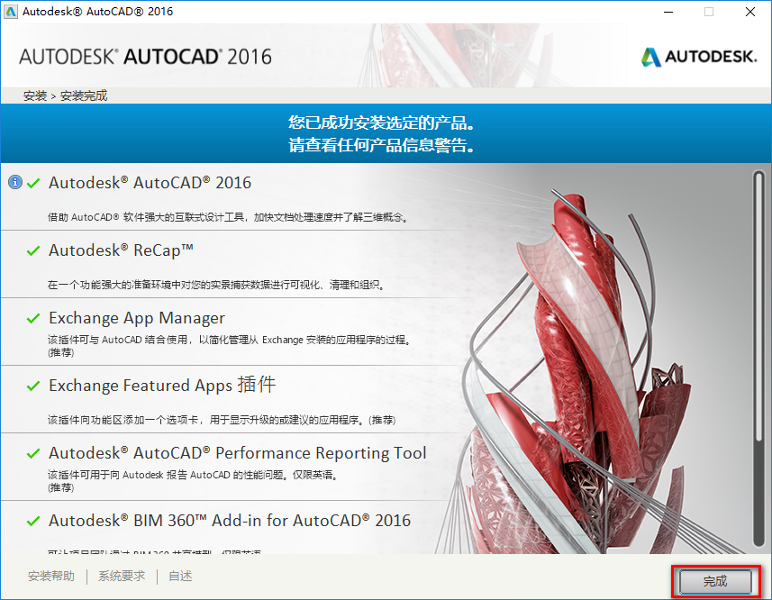Click the checkmark next to Exchange App Manager
The image size is (772, 600).
(33, 318)
